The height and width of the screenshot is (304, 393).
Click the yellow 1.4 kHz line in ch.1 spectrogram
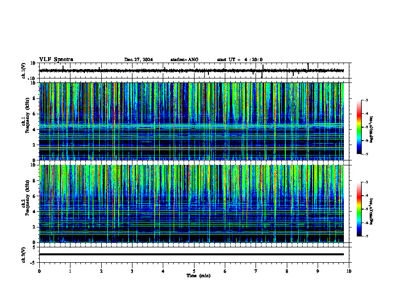pos(192,150)
